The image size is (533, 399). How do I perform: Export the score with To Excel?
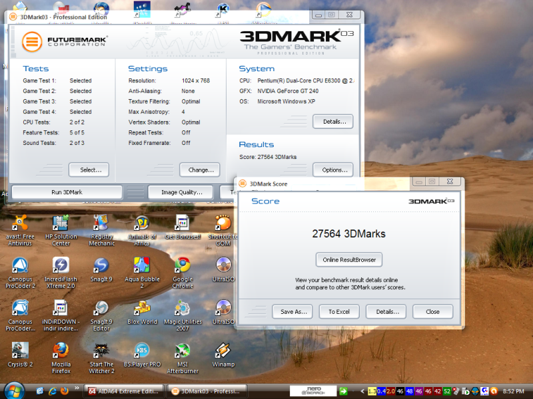(339, 311)
